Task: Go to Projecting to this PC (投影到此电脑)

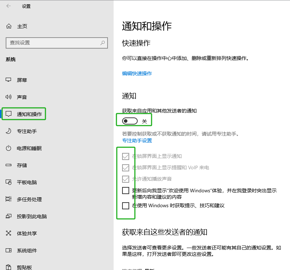Action: (32, 216)
